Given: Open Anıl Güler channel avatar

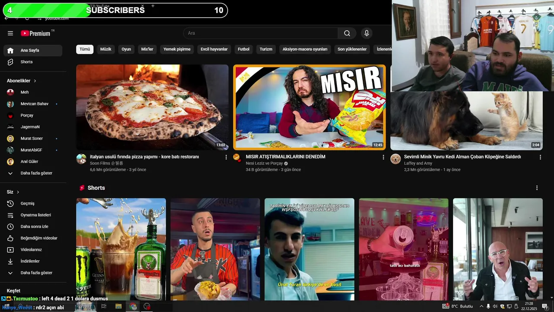Looking at the screenshot, I should pos(10,162).
